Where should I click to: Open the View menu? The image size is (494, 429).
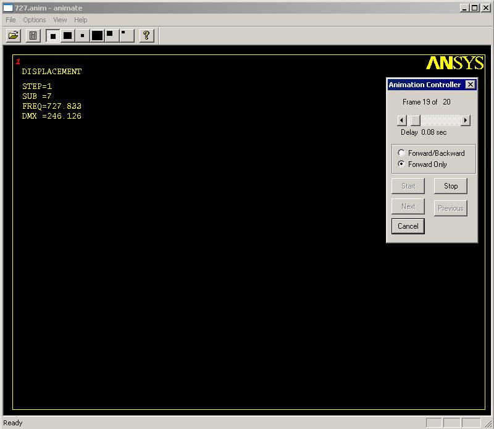click(x=60, y=20)
